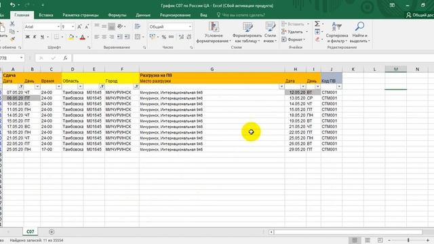Image resolution: width=434 pixels, height=244 pixels.
Task: Toggle bold Ж formatting
Action: coord(27,37)
